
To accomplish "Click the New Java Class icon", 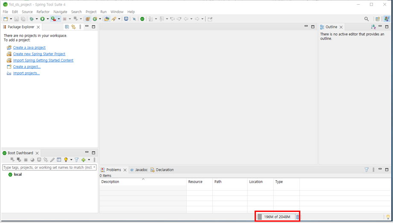I will click(95, 19).
